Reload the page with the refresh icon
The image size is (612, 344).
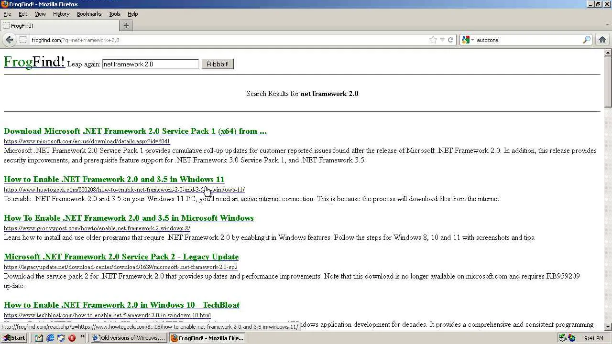click(450, 40)
